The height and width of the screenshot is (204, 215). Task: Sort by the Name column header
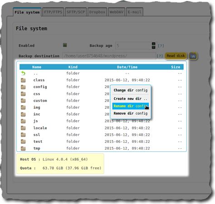tap(37, 67)
